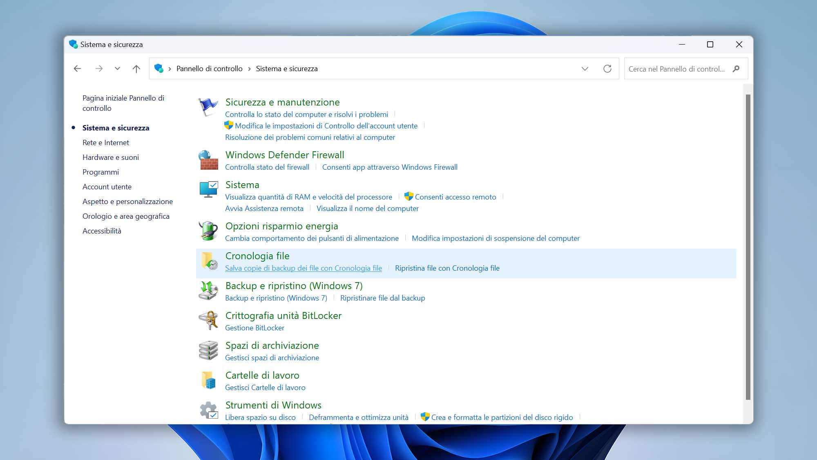Image resolution: width=817 pixels, height=460 pixels.
Task: Open Visualizza il nome del computer
Action: [368, 208]
